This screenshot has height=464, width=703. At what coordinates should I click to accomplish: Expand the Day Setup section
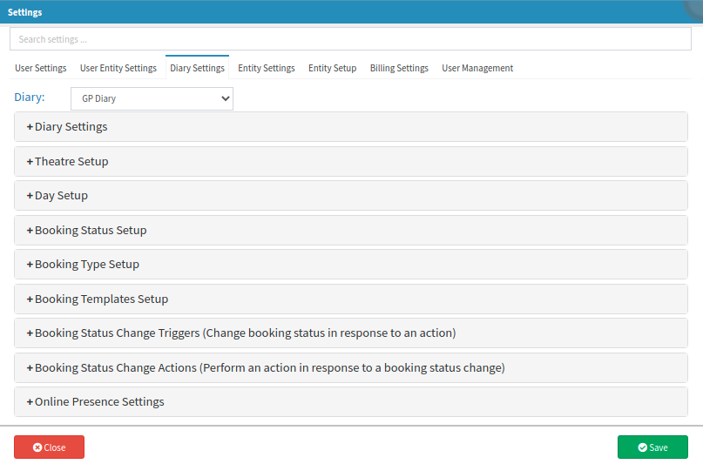61,196
